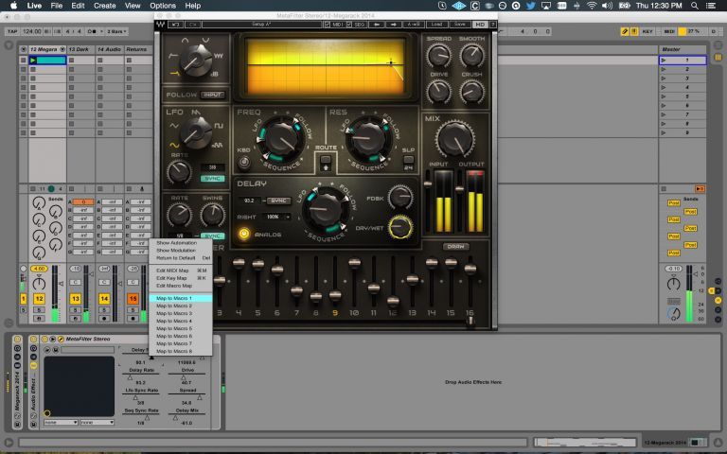Click the TAP tempo button

pyautogui.click(x=12, y=31)
